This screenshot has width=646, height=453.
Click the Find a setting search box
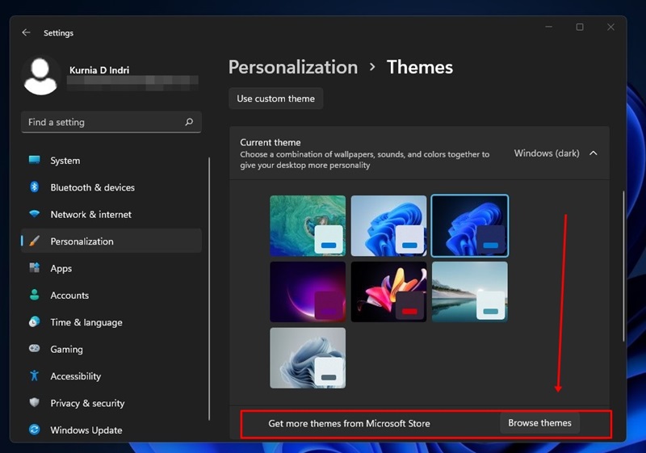pyautogui.click(x=111, y=122)
